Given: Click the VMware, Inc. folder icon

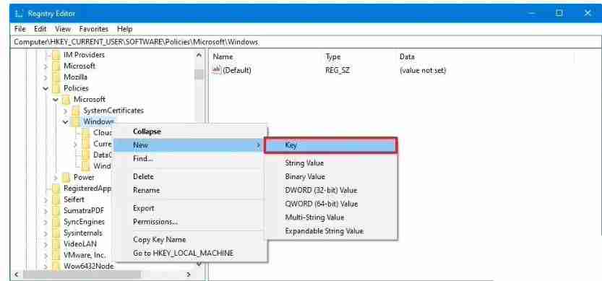Looking at the screenshot, I should (56, 255).
